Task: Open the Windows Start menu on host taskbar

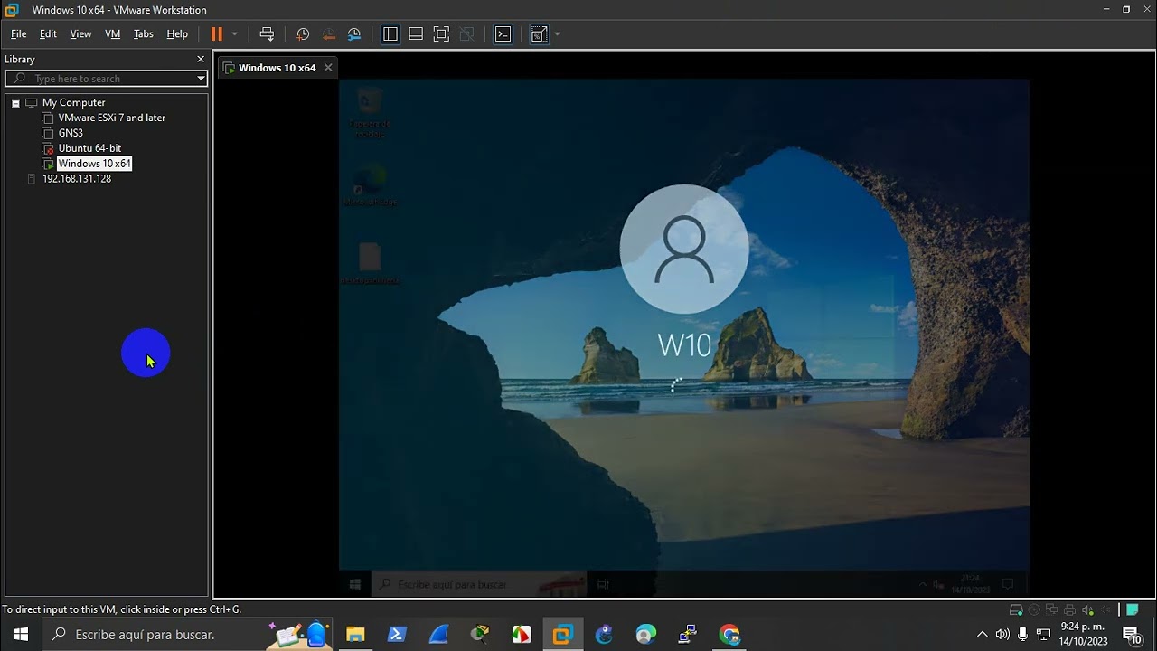Action: tap(21, 635)
